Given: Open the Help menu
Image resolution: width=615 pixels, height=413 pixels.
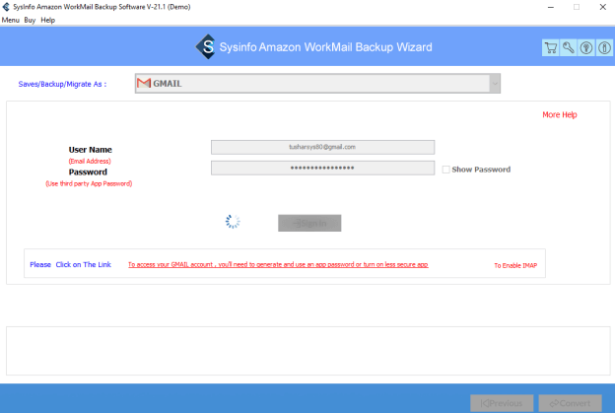Looking at the screenshot, I should [48, 20].
